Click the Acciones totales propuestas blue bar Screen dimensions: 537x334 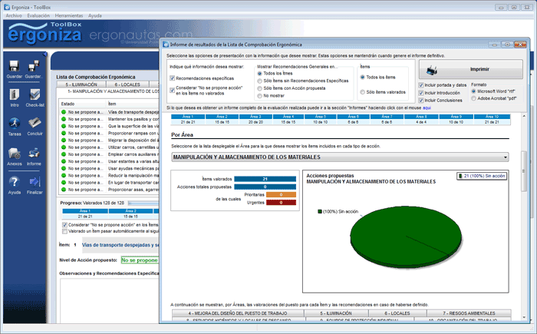(265, 187)
